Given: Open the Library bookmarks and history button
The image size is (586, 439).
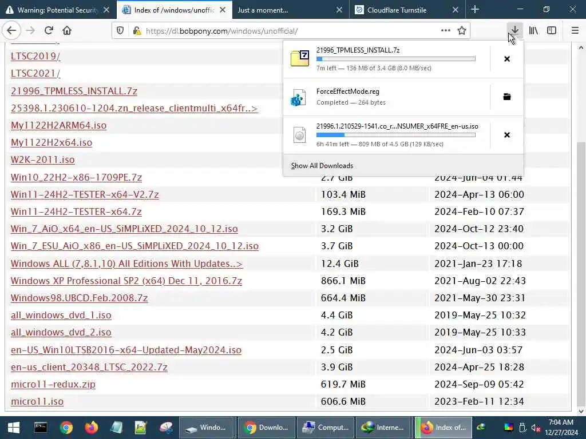Looking at the screenshot, I should 534,31.
